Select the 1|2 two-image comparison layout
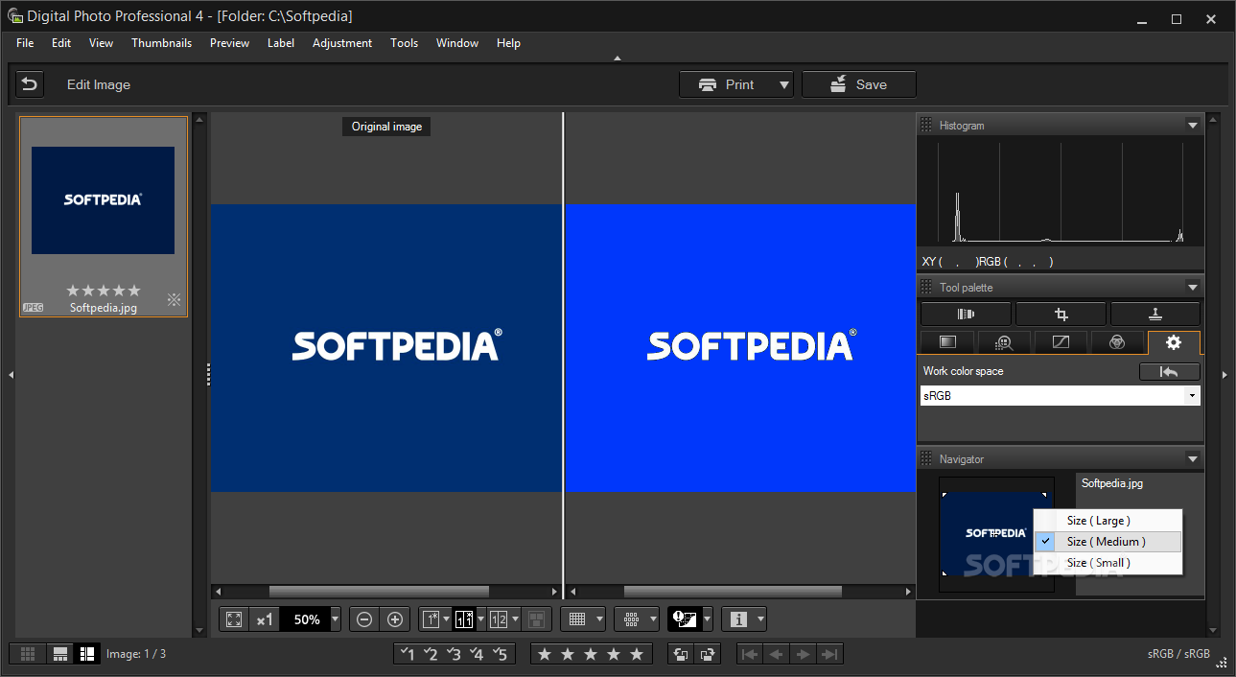This screenshot has height=677, width=1236. 499,619
